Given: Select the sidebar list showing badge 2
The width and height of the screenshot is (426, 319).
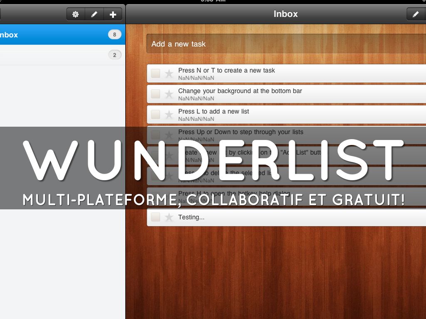Looking at the screenshot, I should point(54,55).
